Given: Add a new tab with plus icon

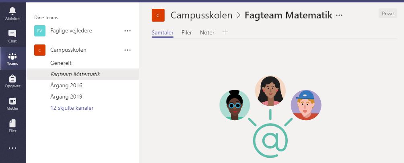Looking at the screenshot, I should (x=225, y=32).
